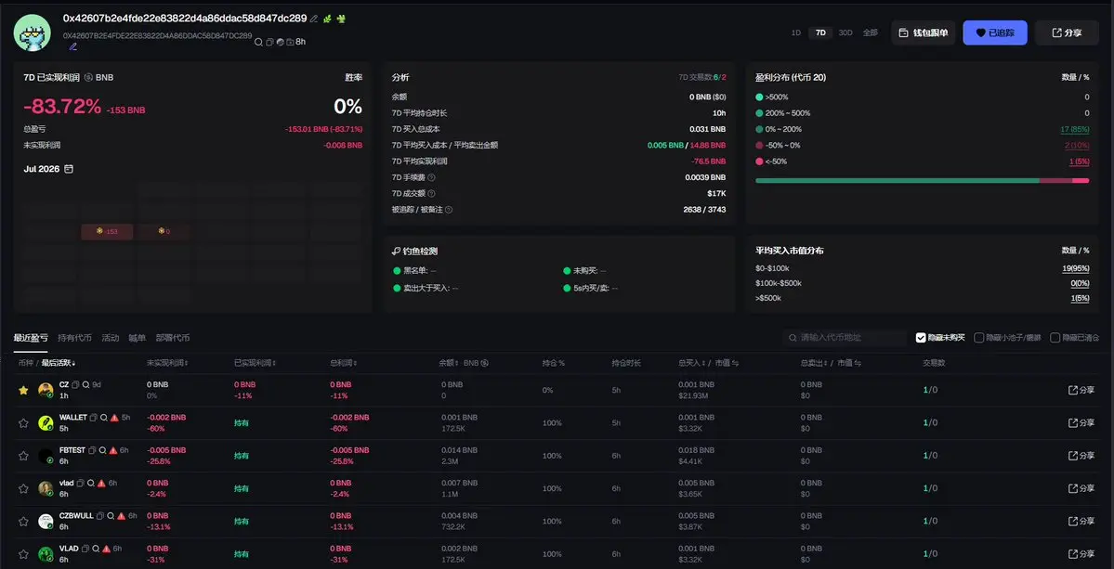Viewport: 1114px width, 569px height.
Task: Toggle 最后活跃 sort order
Action: click(59, 363)
